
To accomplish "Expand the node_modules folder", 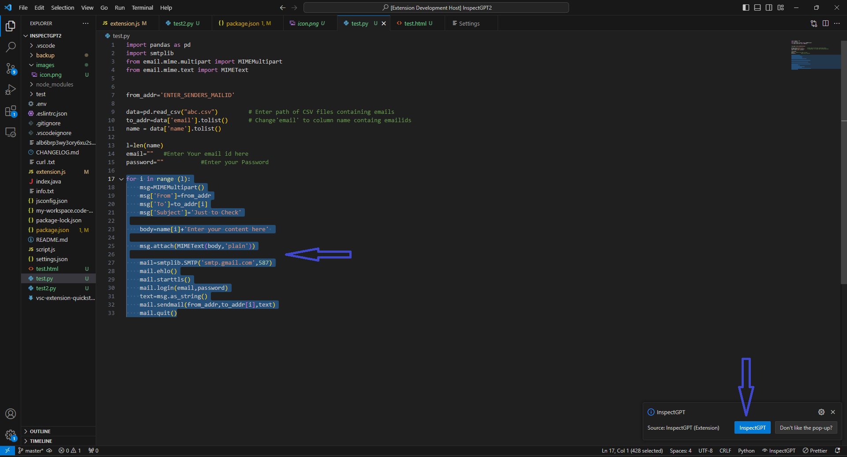I will (x=58, y=84).
